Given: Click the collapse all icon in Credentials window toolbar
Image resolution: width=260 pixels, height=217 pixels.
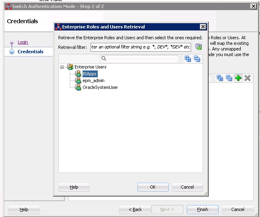Looking at the screenshot, I should tap(229, 78).
